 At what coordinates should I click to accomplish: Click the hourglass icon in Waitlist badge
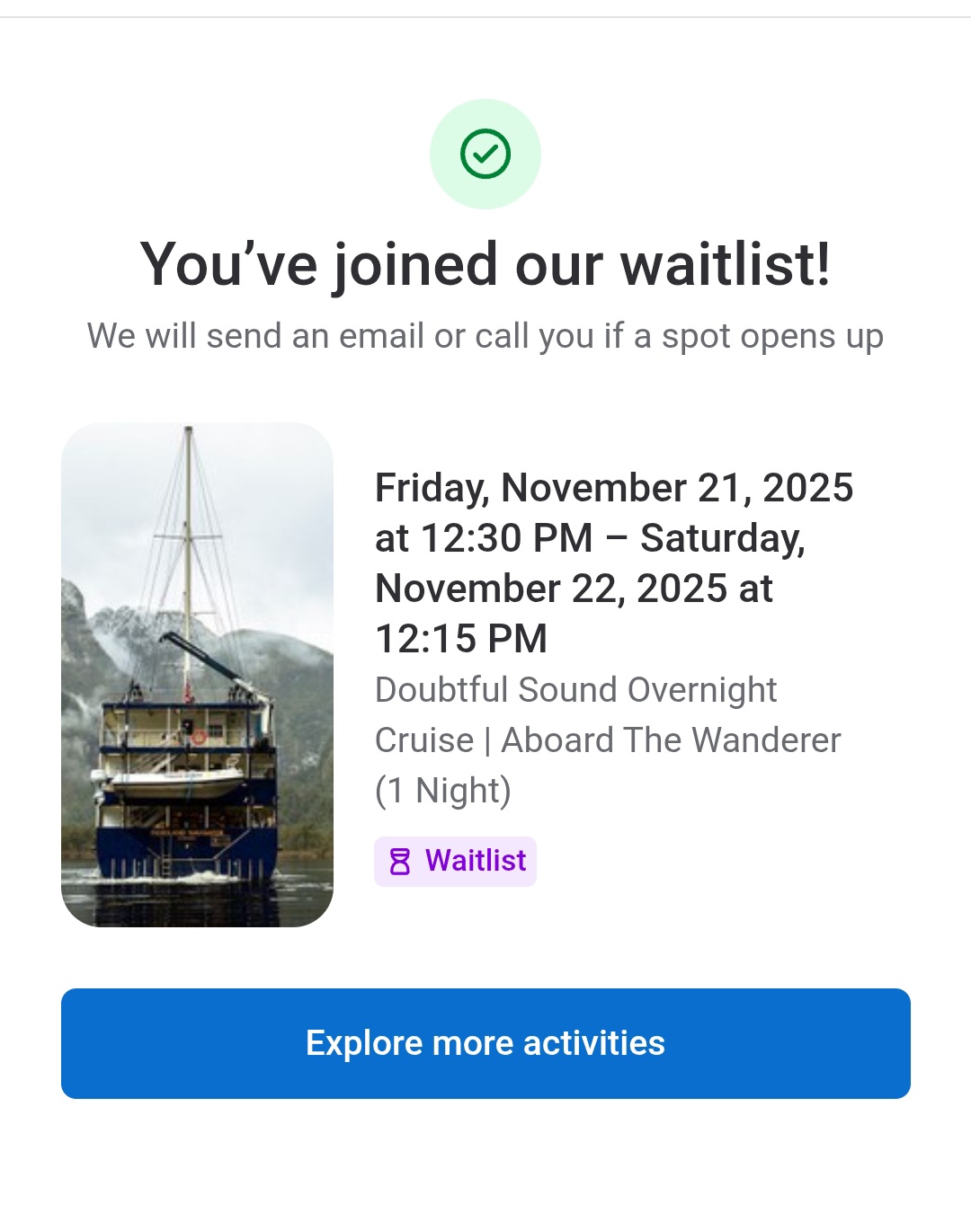click(400, 862)
